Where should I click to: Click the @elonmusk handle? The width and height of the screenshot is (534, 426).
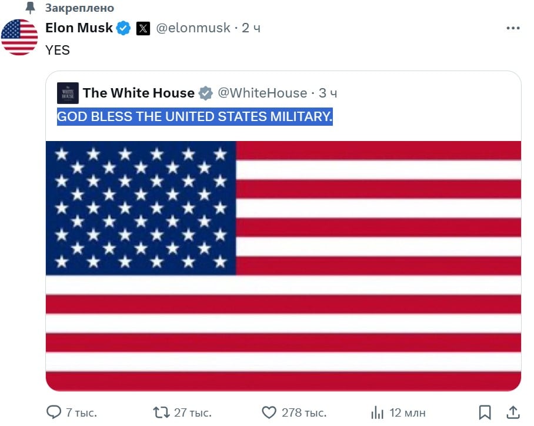[193, 28]
